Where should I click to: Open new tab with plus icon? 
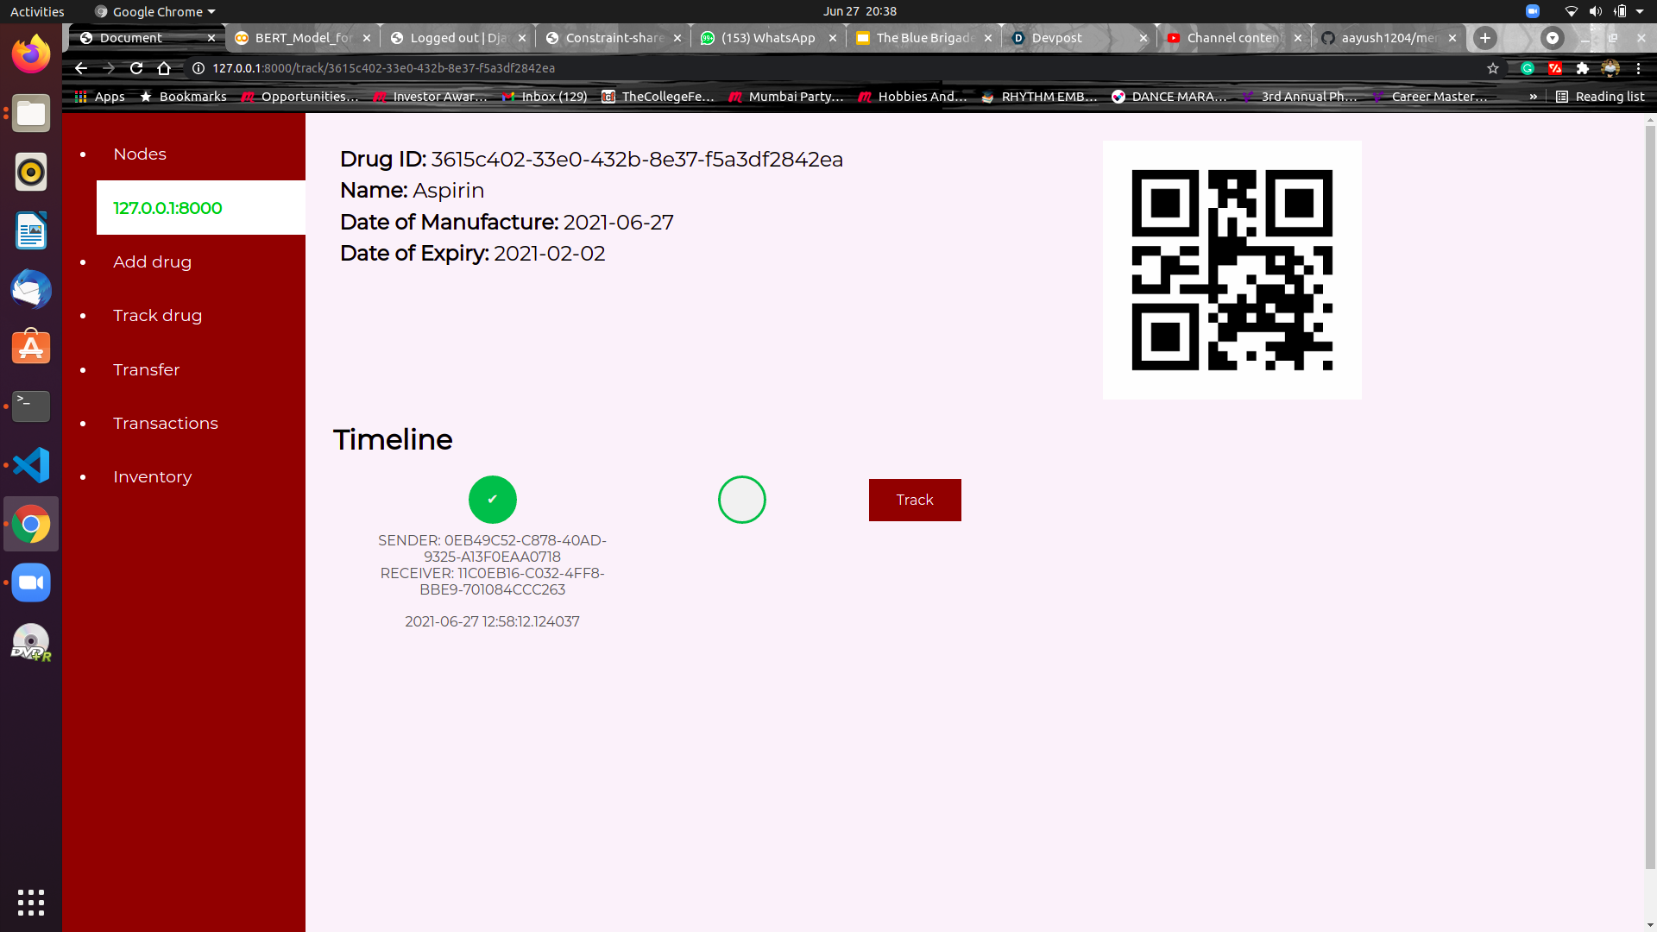(x=1485, y=38)
